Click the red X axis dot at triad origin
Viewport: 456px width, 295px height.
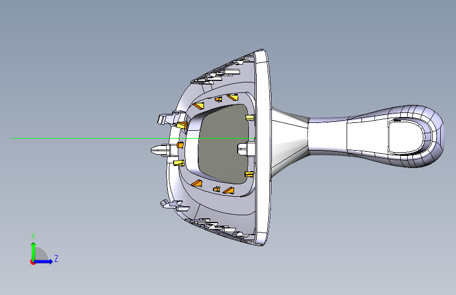click(33, 262)
